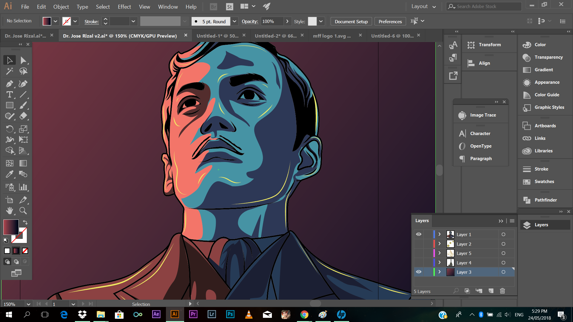Select the Artboard tool
This screenshot has width=573, height=322.
(x=10, y=200)
